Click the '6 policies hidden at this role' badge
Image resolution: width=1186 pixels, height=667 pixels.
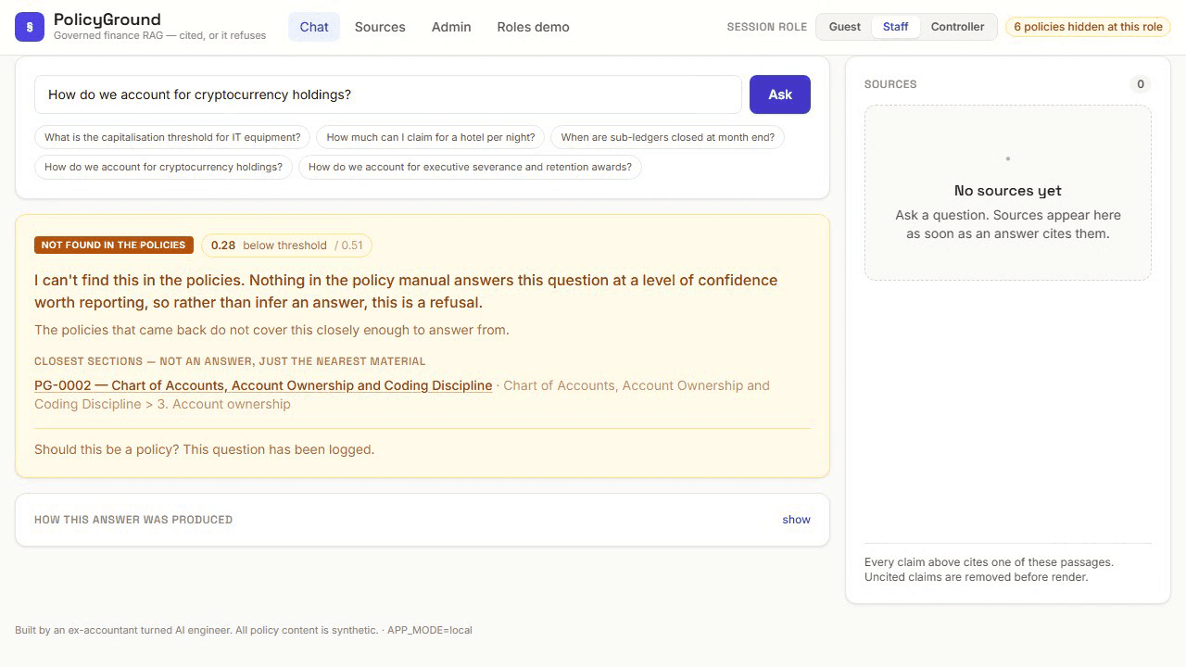coord(1088,27)
